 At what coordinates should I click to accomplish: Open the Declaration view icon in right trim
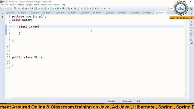[192, 40]
